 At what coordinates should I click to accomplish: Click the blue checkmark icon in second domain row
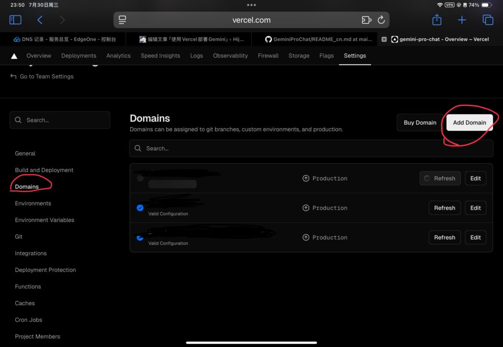tap(140, 208)
